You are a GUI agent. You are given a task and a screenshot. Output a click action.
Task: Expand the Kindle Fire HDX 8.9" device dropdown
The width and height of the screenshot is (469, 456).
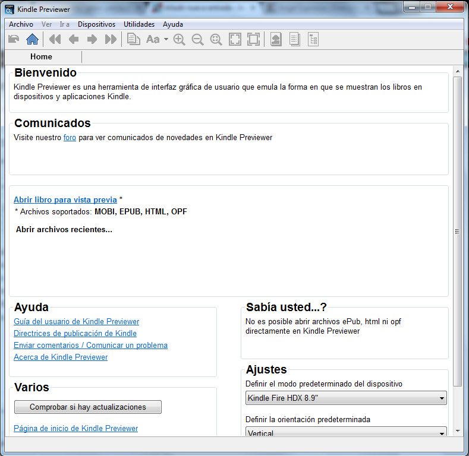click(x=346, y=398)
